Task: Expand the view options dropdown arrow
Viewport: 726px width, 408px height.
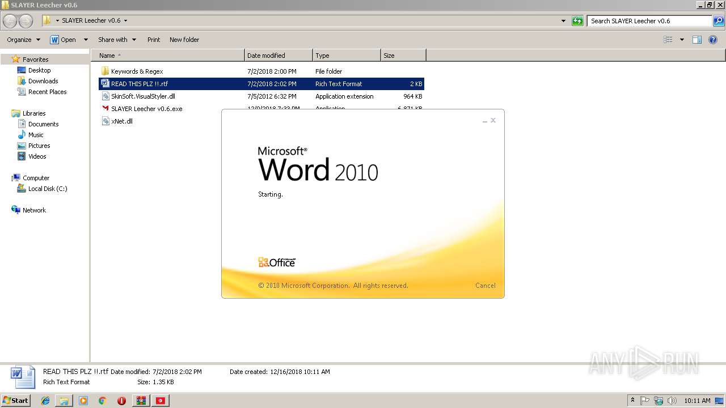Action: pyautogui.click(x=682, y=40)
